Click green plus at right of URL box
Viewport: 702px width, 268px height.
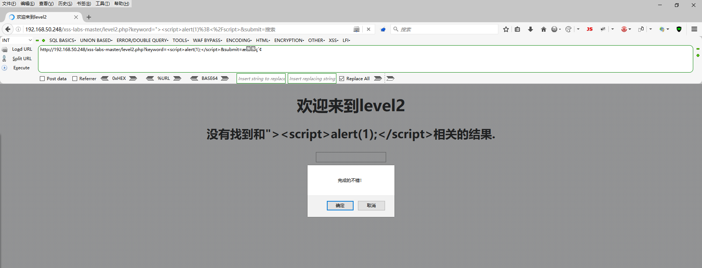(x=698, y=55)
